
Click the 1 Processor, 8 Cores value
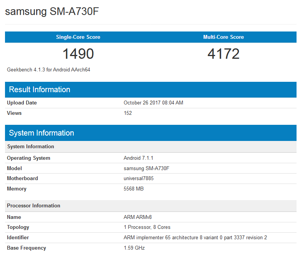(x=147, y=227)
